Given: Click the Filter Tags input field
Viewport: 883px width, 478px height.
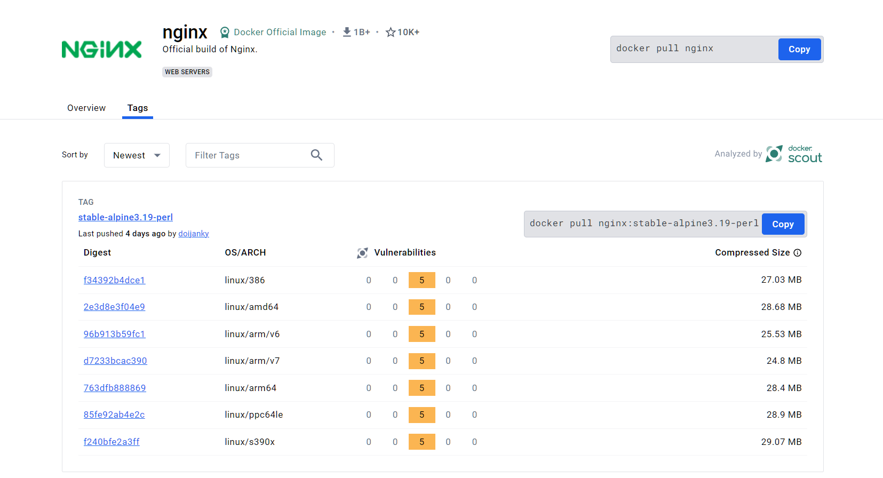Looking at the screenshot, I should tap(248, 155).
